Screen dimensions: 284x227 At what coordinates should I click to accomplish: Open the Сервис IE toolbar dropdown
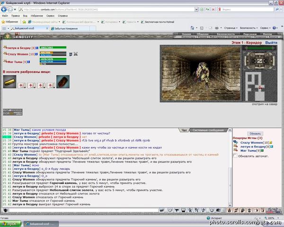click(265, 28)
